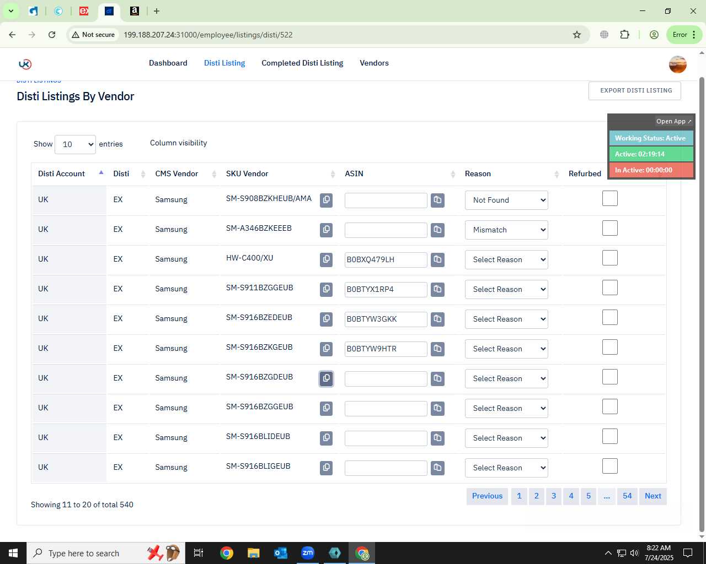The width and height of the screenshot is (706, 564).
Task: Sort table by Disti Account column
Action: [69, 173]
